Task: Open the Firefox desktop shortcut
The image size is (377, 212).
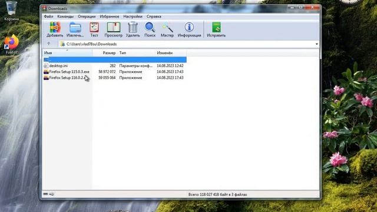Action: (x=11, y=45)
